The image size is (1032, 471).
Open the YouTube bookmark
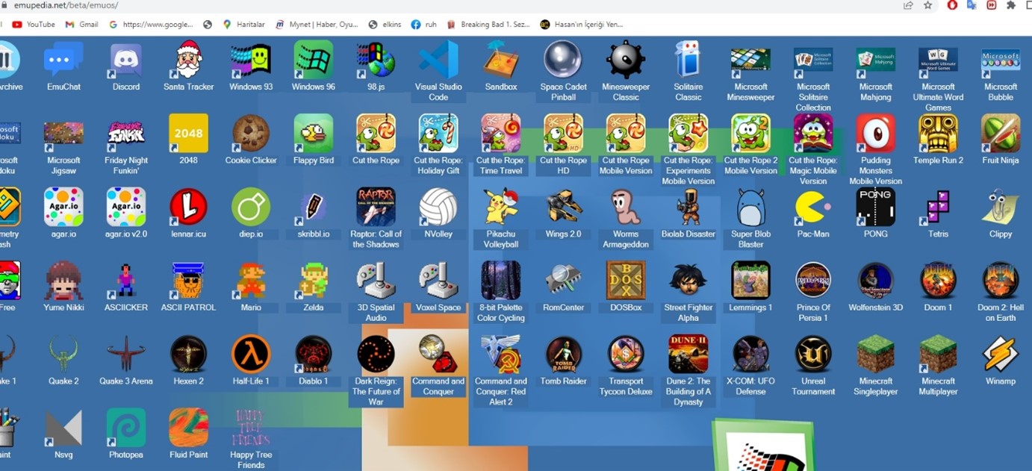tap(34, 25)
